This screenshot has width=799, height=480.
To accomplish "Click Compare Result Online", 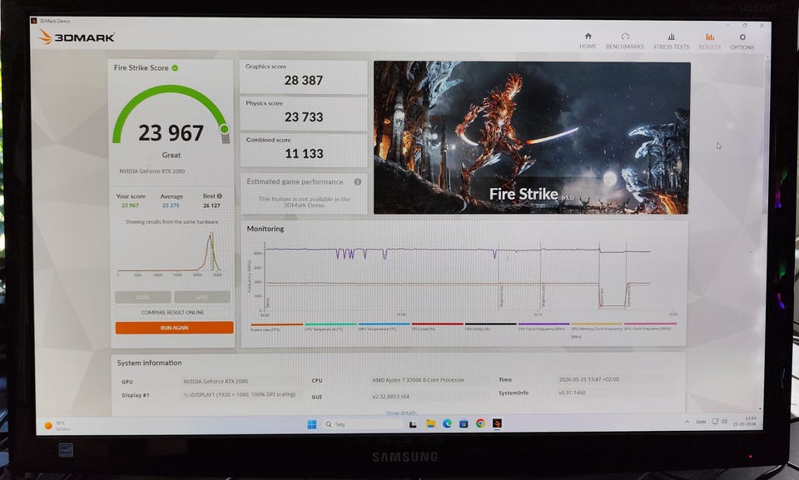I will pos(173,312).
